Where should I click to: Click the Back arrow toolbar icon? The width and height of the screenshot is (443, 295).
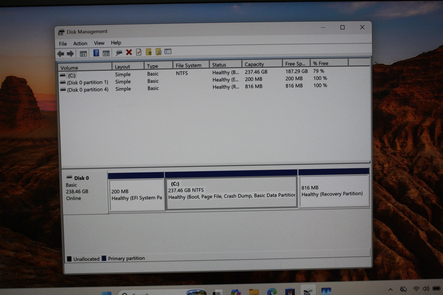coord(61,54)
